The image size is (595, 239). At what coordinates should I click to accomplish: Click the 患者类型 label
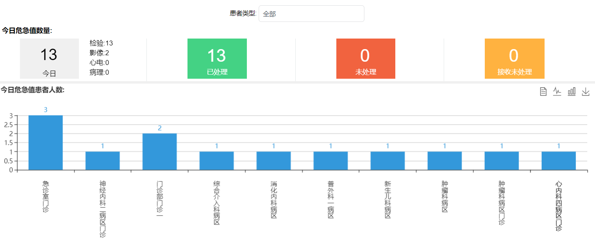point(243,13)
